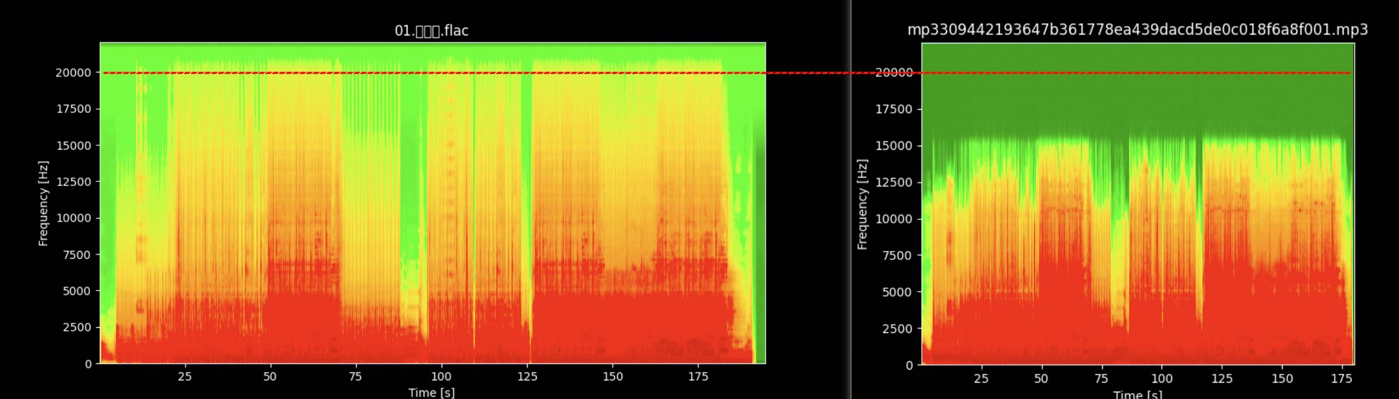Viewport: 1399px width, 399px height.
Task: Click the 12500 tick on flac frequency axis
Action: tap(73, 182)
